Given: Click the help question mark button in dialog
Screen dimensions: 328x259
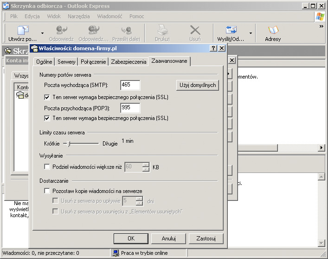Looking at the screenshot, I should [x=213, y=48].
